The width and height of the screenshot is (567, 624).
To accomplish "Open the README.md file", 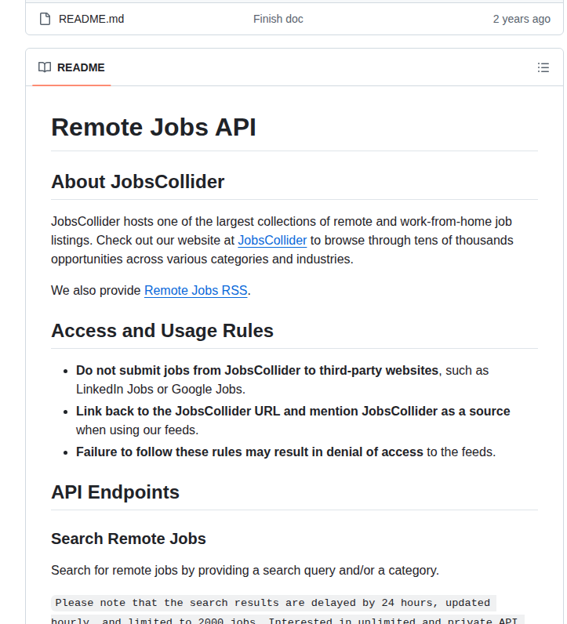I will click(91, 19).
